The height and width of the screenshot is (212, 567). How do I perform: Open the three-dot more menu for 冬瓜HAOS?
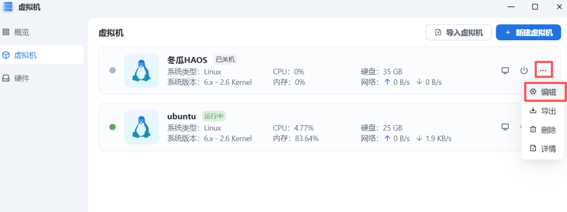tap(543, 70)
